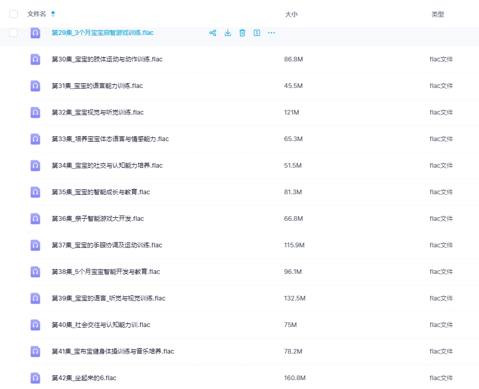Viewport: 479px width, 389px height.
Task: Click the 121M size value
Action: tap(291, 112)
